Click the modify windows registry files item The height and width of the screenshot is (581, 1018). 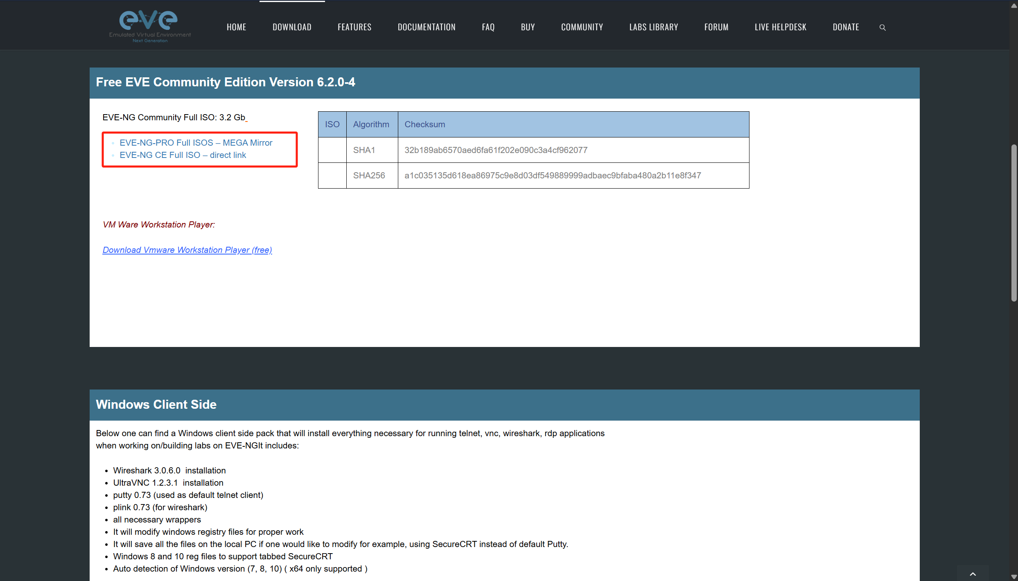(208, 532)
